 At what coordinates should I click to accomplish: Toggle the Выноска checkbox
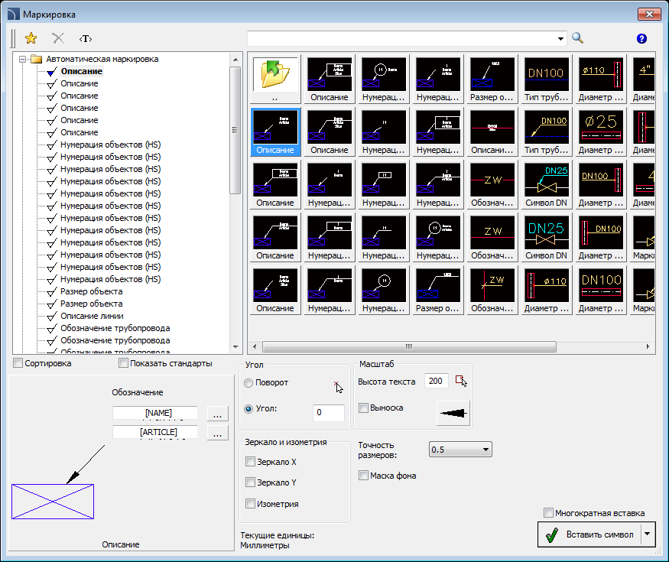coord(363,408)
